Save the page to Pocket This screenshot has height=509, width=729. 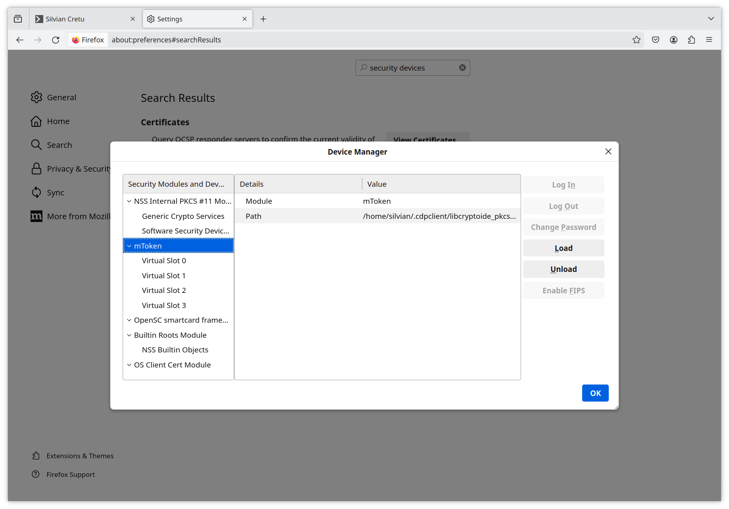tap(655, 40)
